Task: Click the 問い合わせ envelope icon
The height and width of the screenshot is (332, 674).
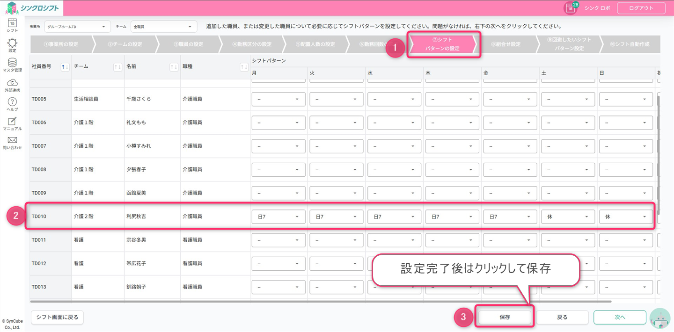Action: coord(13,141)
